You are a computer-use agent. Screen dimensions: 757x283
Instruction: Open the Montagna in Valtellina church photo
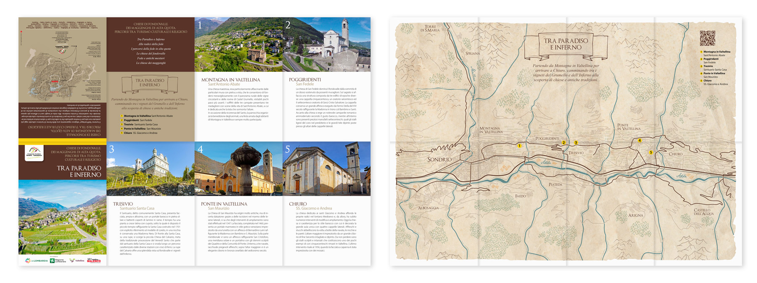238,45
